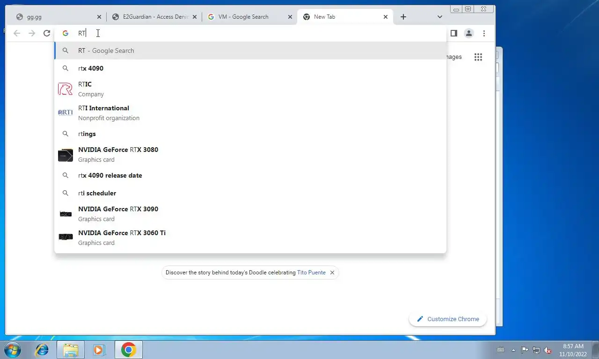The height and width of the screenshot is (359, 599).
Task: Click the RTIC red logo icon
Action: coord(66,89)
